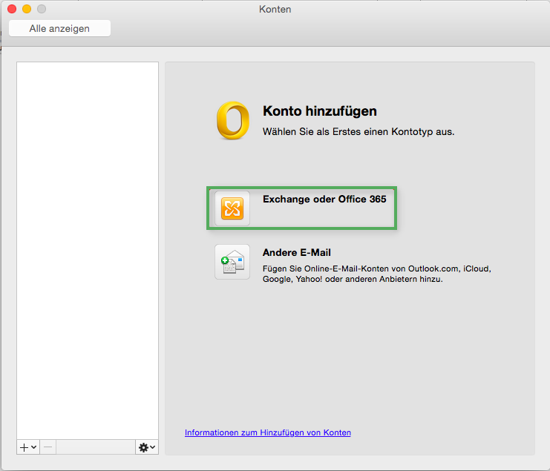Minimize the Konten window
The width and height of the screenshot is (550, 471).
click(27, 9)
